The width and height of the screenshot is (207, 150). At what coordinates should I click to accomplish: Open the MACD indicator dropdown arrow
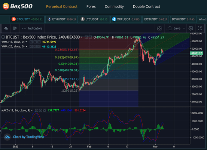(x=32, y=110)
